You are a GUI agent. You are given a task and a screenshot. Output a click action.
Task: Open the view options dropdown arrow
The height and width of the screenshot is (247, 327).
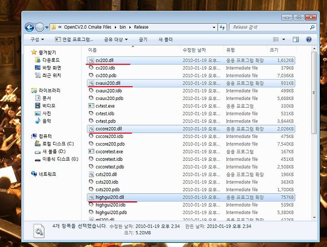(283, 40)
